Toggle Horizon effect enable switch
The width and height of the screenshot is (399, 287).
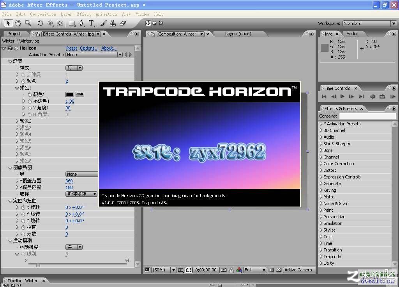coord(10,48)
